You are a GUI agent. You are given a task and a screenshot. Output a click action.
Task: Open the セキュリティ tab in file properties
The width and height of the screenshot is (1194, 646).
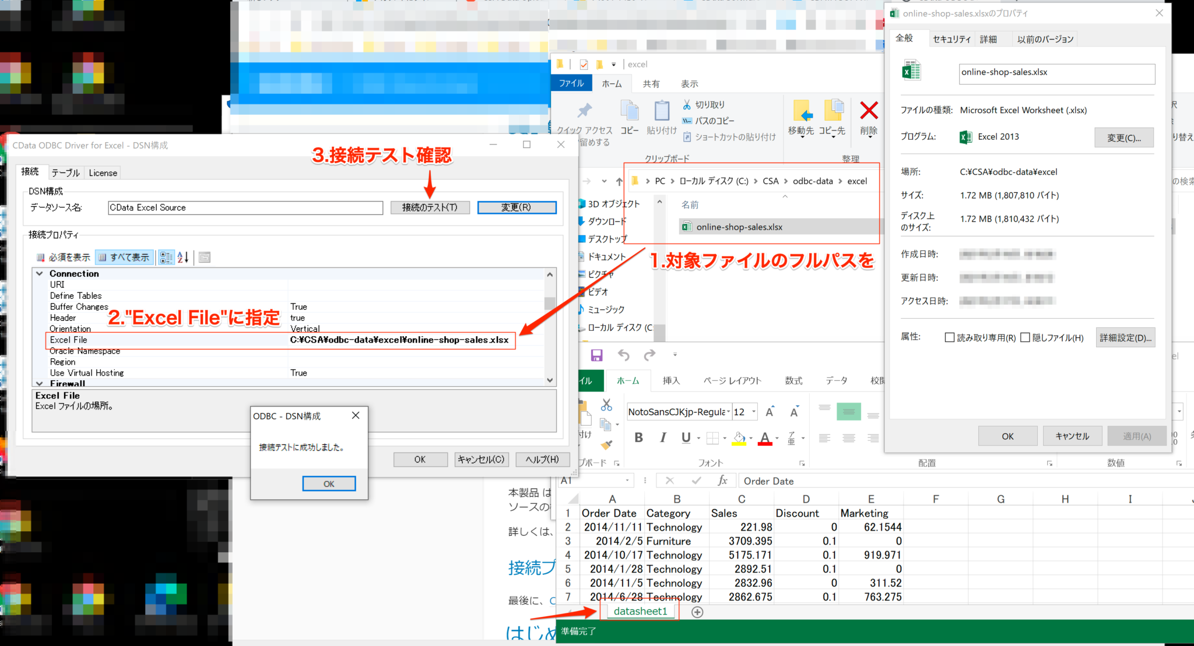(951, 38)
